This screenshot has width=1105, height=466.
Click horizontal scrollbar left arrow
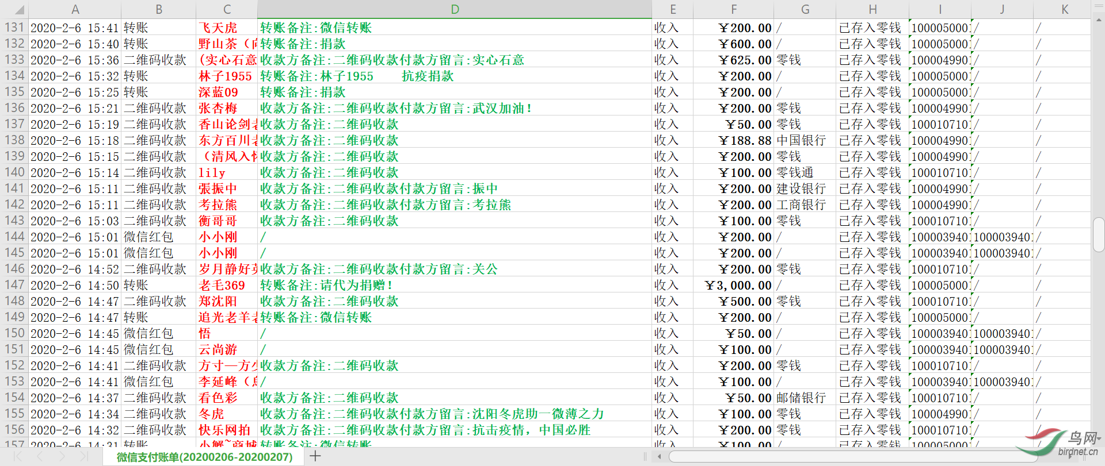point(659,456)
